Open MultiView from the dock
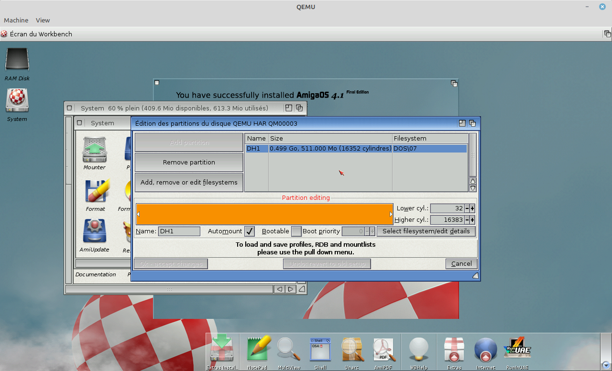612x371 pixels. click(x=289, y=349)
